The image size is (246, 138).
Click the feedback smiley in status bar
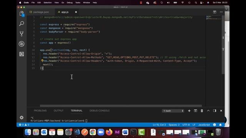pos(214,125)
